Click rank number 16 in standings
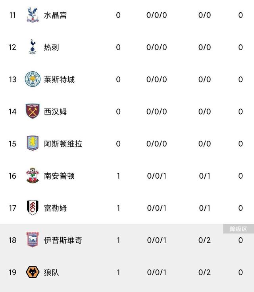Image resolution: width=254 pixels, height=292 pixels. (x=12, y=176)
